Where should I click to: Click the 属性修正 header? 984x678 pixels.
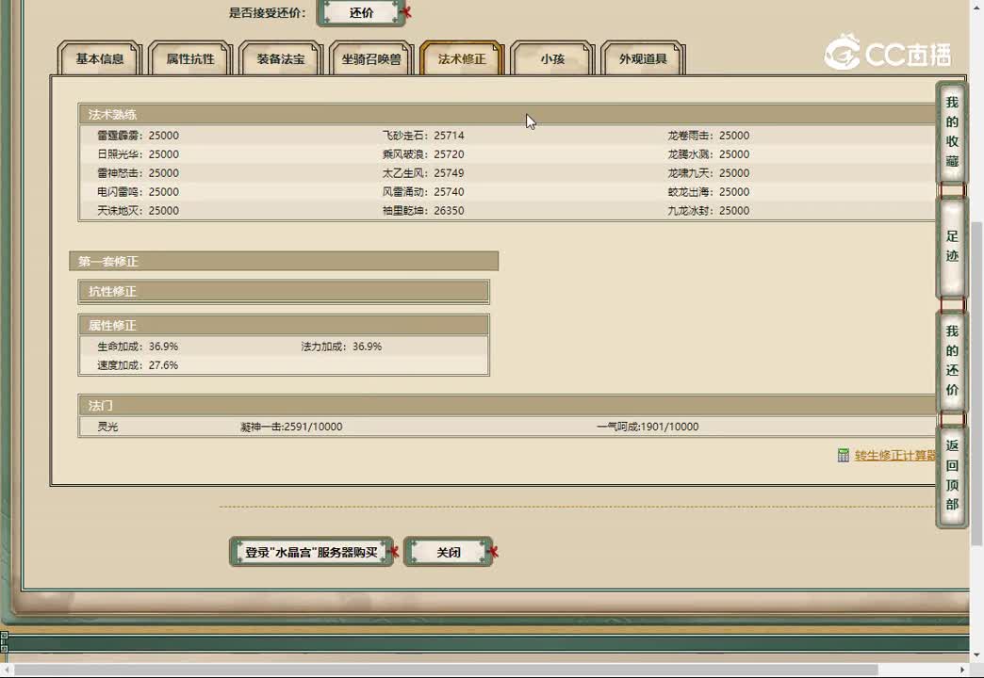tap(284, 325)
